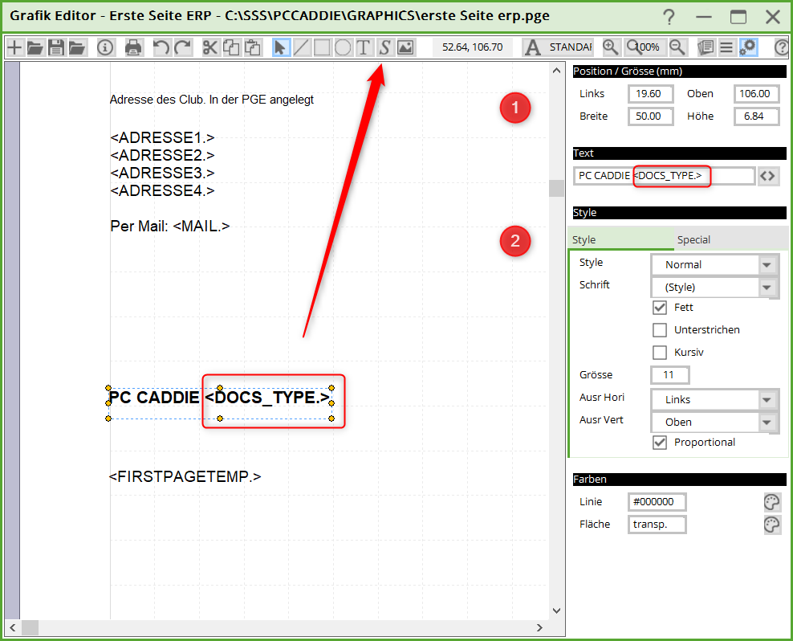Open the Linie color picker palette
This screenshot has width=793, height=641.
click(771, 503)
